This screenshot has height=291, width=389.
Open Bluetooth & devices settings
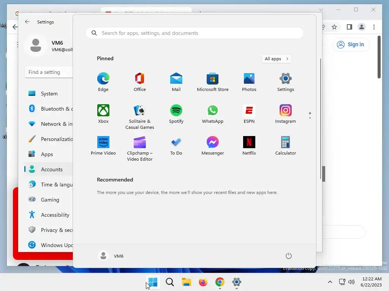(x=49, y=109)
